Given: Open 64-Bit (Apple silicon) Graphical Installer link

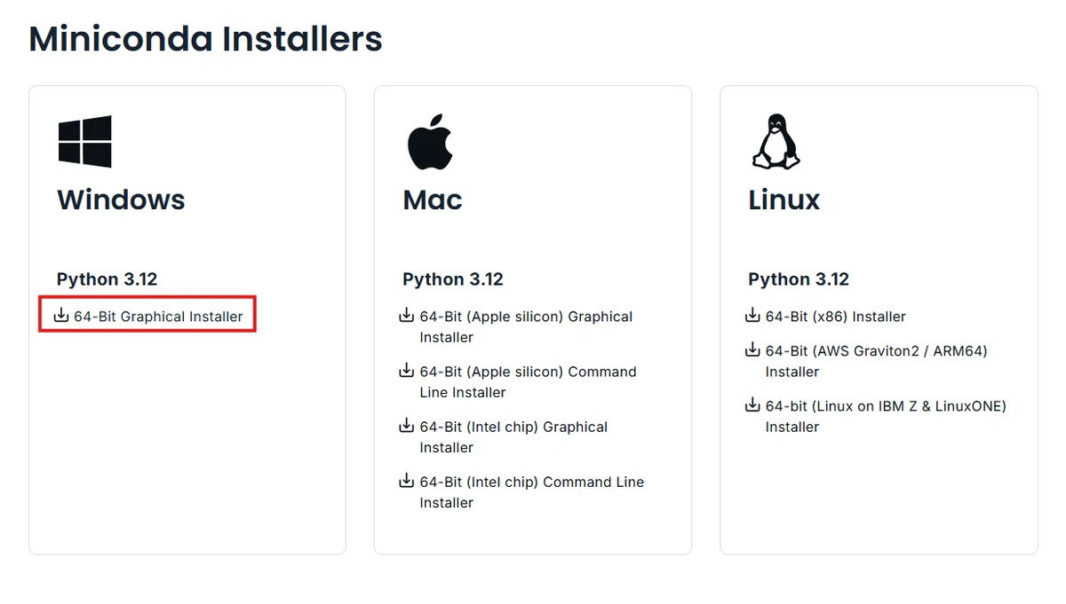Looking at the screenshot, I should (526, 327).
